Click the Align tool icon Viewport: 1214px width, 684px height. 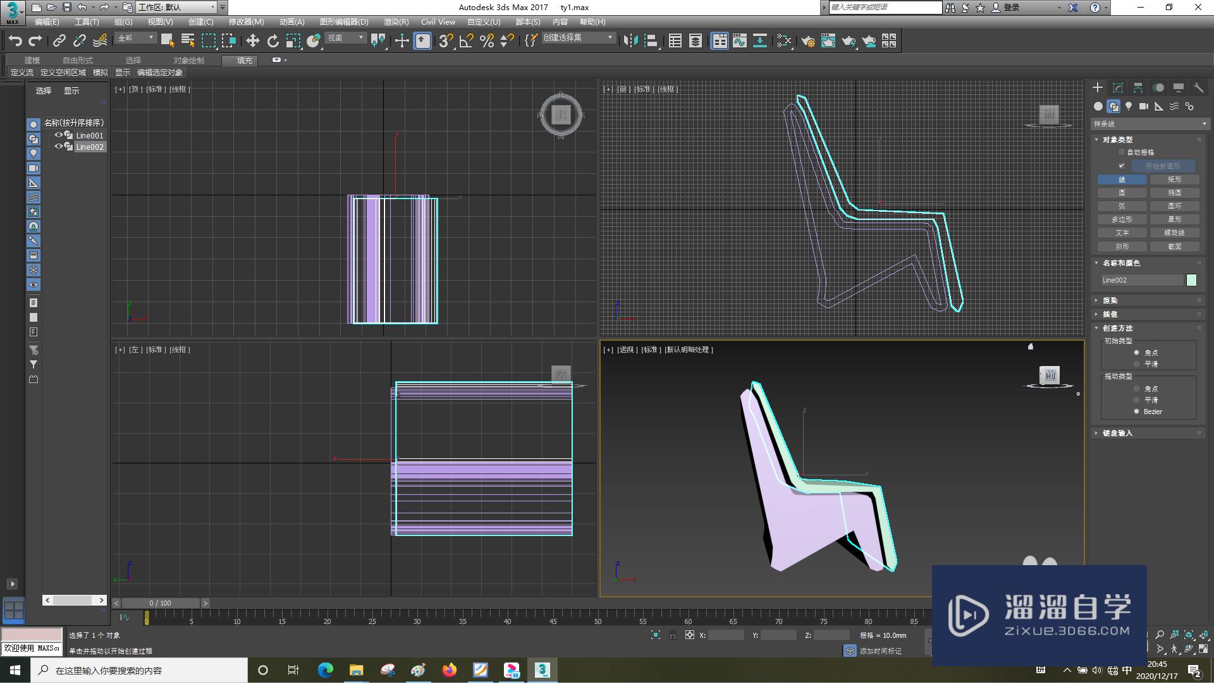pyautogui.click(x=651, y=41)
